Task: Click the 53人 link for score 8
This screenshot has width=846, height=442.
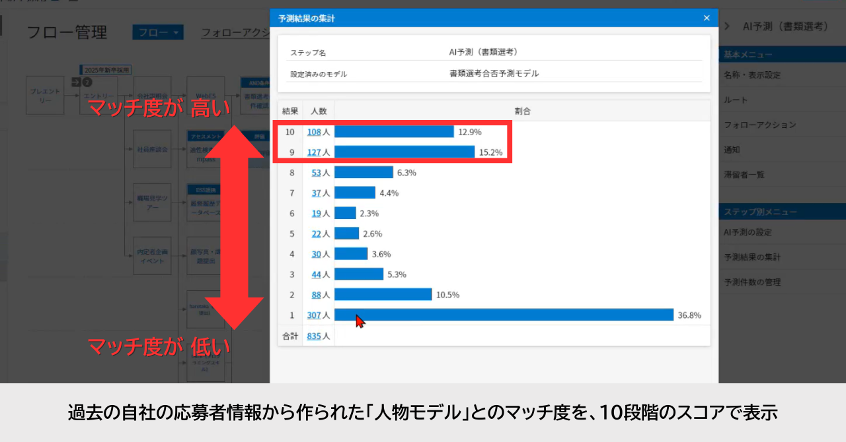Action: pyautogui.click(x=316, y=173)
